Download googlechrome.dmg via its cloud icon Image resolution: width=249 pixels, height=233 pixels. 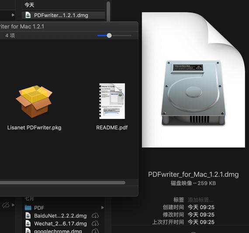[x=95, y=231]
